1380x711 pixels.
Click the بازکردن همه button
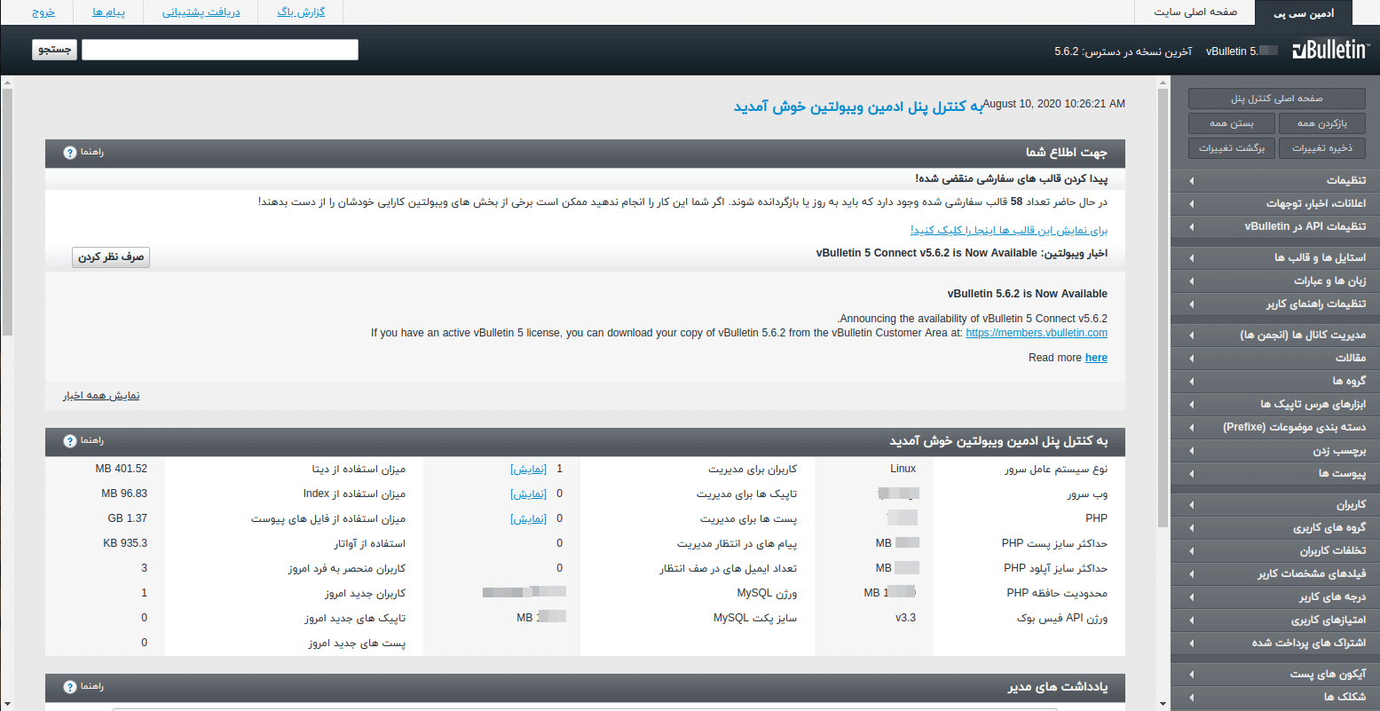(1321, 122)
